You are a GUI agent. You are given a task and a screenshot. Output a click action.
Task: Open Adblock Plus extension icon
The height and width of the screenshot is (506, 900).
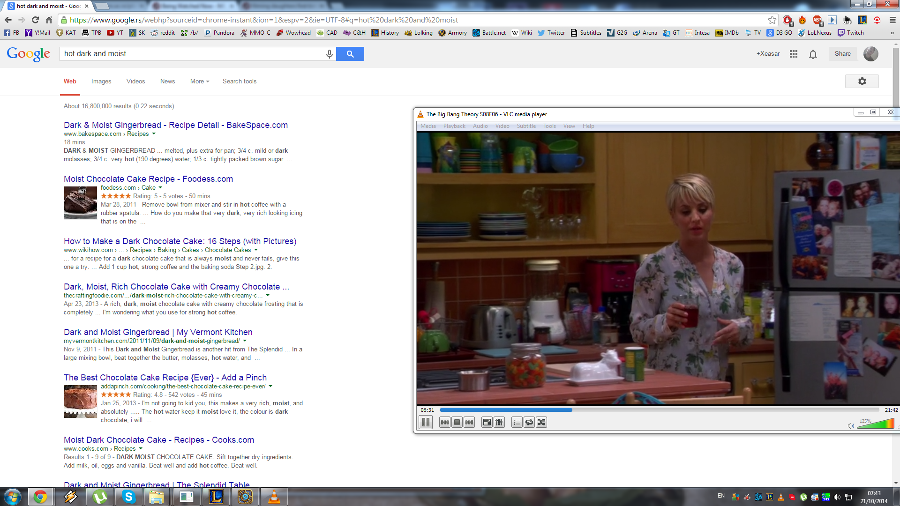tap(817, 20)
